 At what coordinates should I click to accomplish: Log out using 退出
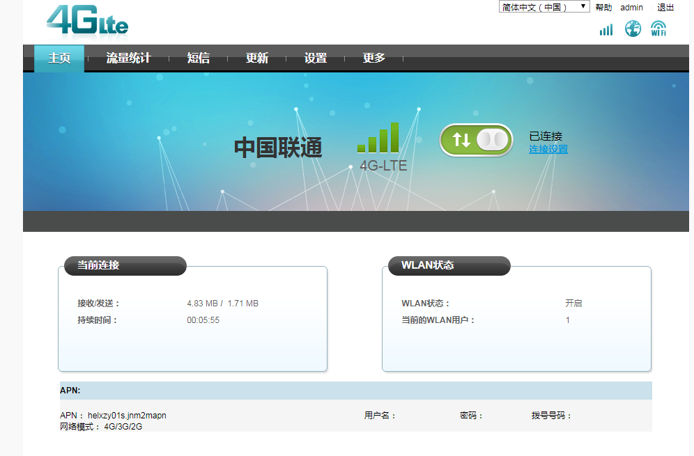[x=665, y=8]
